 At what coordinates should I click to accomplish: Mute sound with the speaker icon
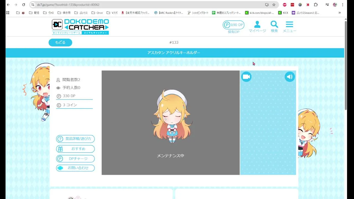pos(290,77)
